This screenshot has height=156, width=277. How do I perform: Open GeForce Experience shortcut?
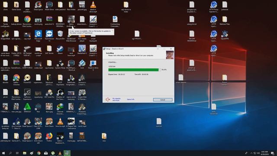coord(27,94)
